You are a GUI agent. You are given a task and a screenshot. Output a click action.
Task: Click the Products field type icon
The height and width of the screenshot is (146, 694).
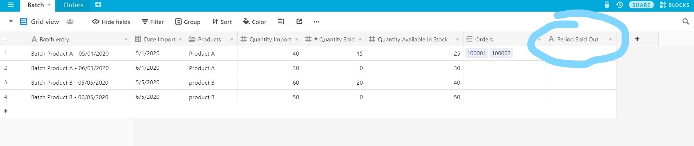pyautogui.click(x=192, y=39)
